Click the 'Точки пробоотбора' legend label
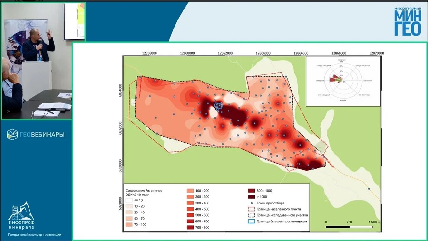428x241 pixels. pyautogui.click(x=271, y=203)
